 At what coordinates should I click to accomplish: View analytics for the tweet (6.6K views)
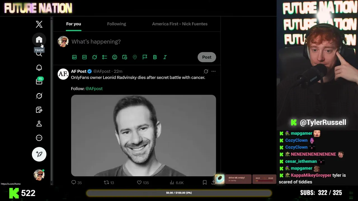click(176, 183)
